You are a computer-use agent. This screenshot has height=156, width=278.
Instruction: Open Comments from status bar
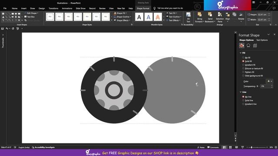click(x=213, y=147)
